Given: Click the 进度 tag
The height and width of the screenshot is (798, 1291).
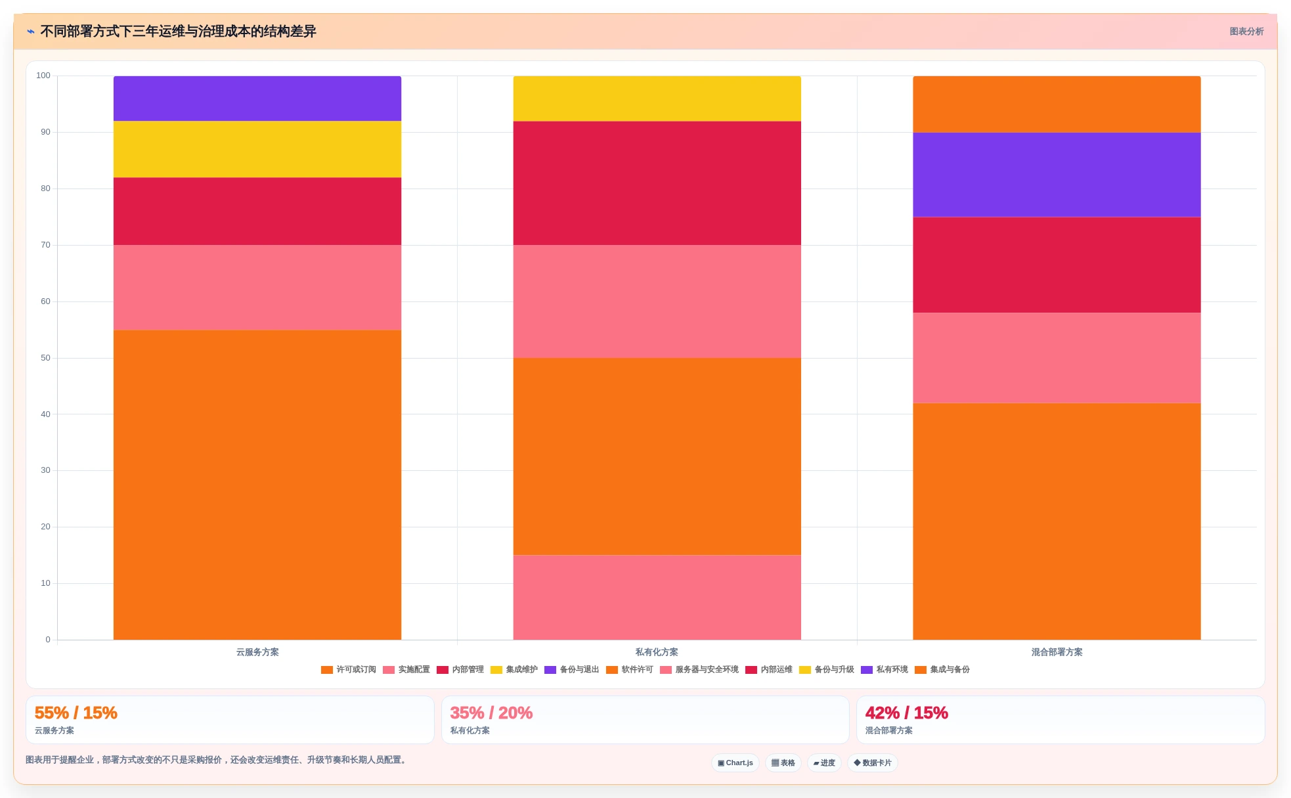Looking at the screenshot, I should [824, 763].
